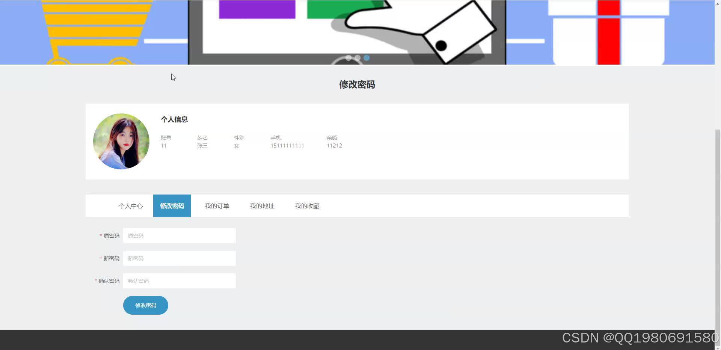Open the user's profile avatar picture
Viewport: 721px width, 350px height.
tap(121, 141)
